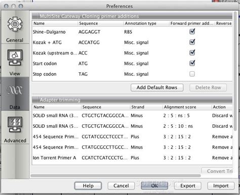Click Add Default Rows button
240x195 pixels.
(x=157, y=87)
